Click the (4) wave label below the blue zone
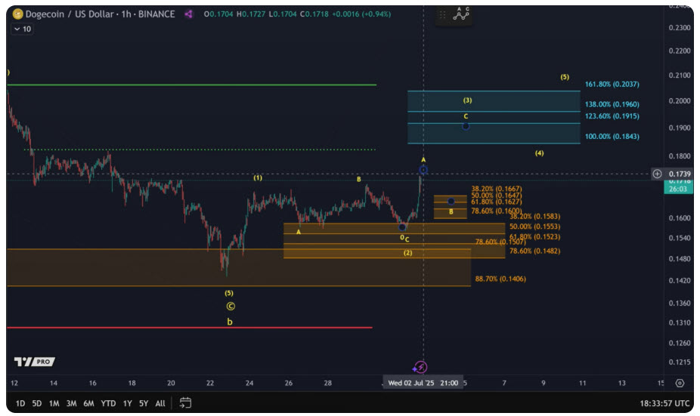 (539, 153)
